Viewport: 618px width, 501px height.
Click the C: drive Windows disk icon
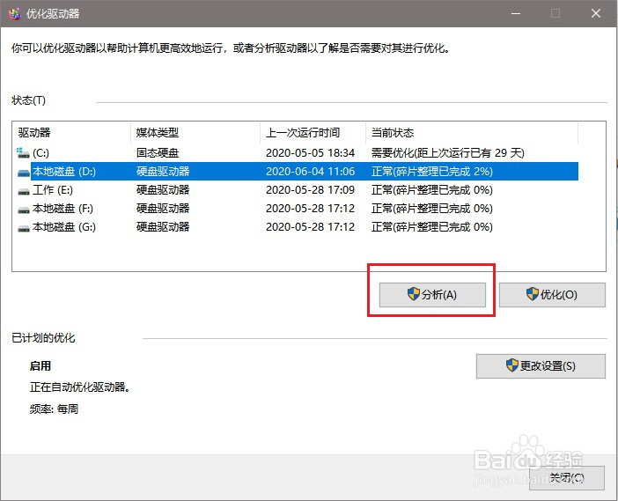click(23, 152)
